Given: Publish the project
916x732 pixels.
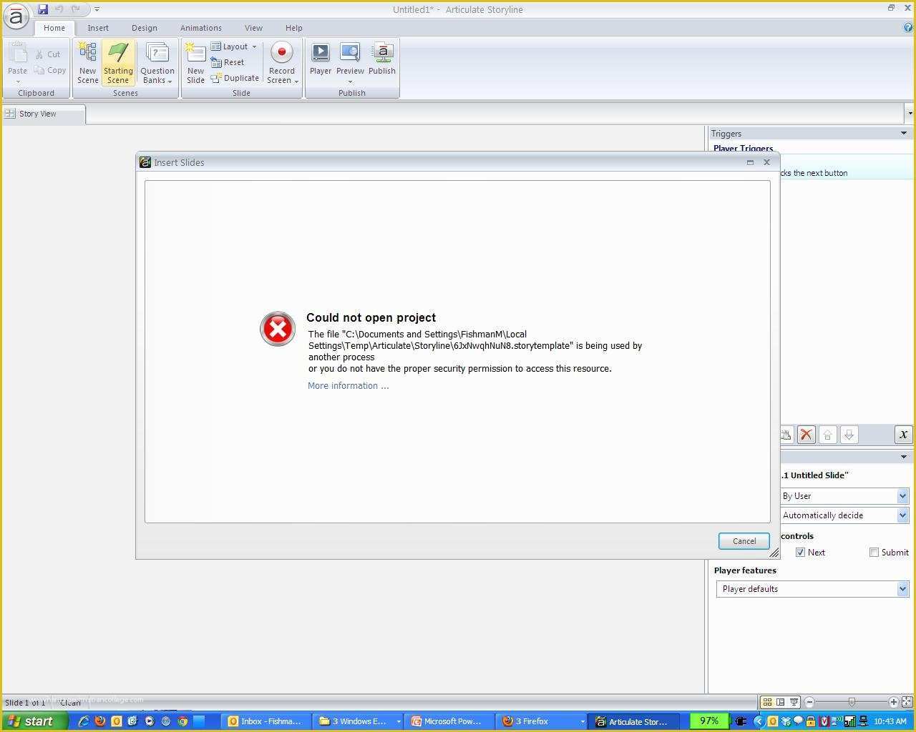Looking at the screenshot, I should tap(382, 59).
